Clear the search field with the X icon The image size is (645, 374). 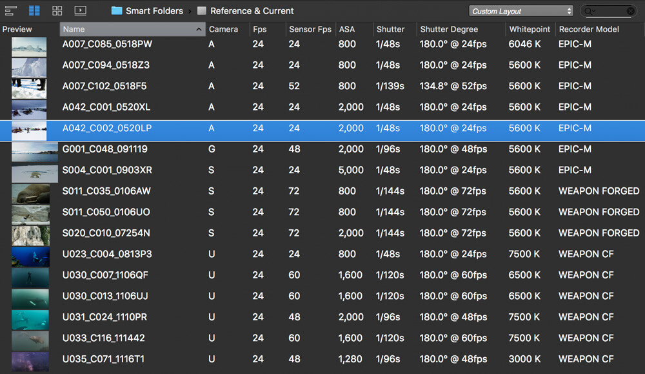pyautogui.click(x=630, y=11)
